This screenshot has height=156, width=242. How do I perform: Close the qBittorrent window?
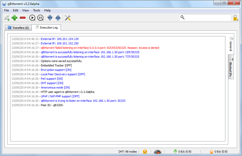(234, 3)
